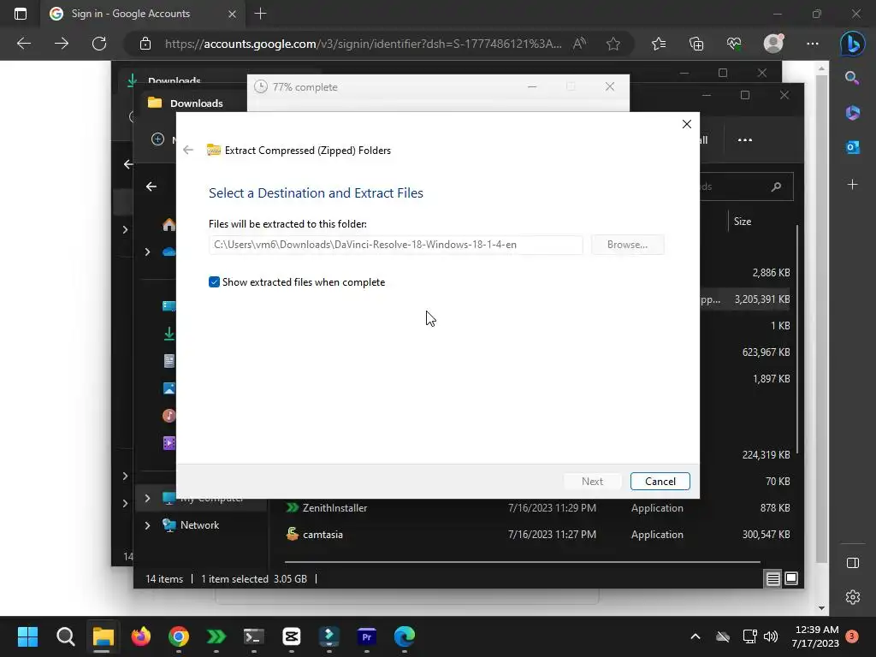Click the browser Back button

(23, 44)
